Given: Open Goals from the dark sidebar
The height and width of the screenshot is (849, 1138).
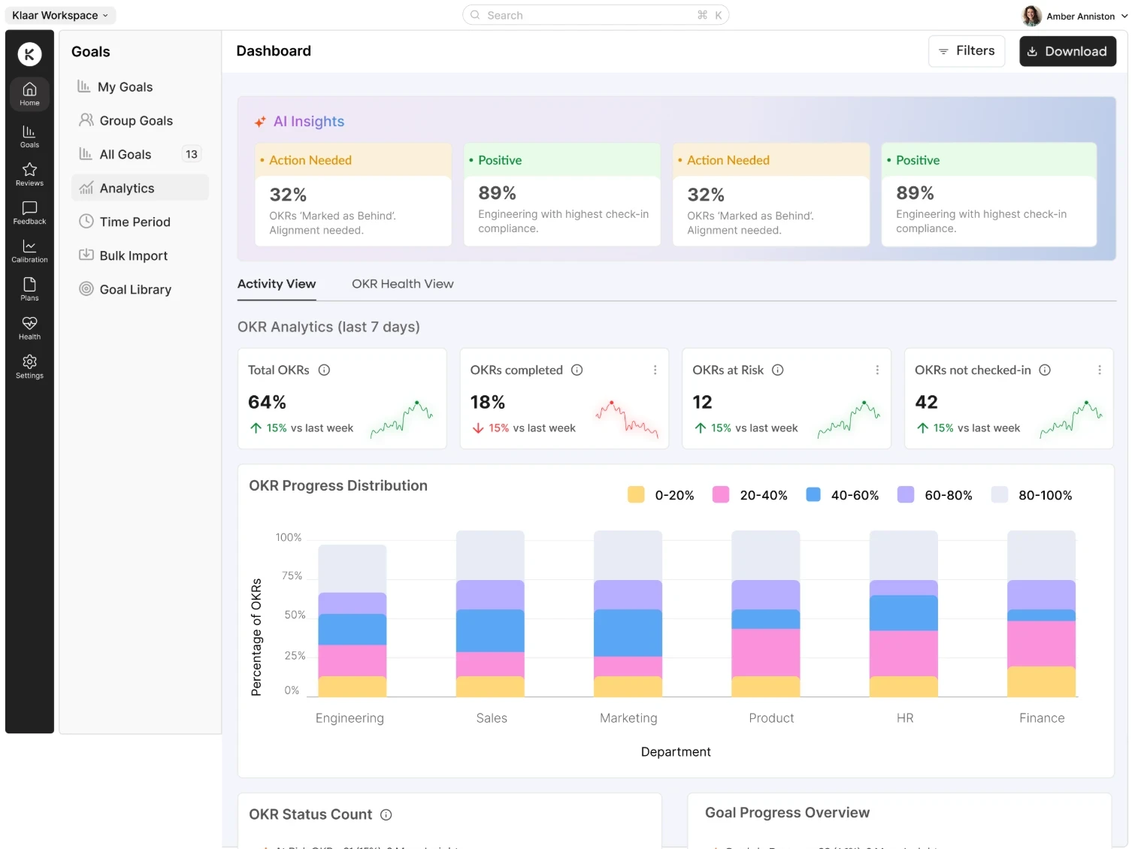Looking at the screenshot, I should tap(29, 136).
